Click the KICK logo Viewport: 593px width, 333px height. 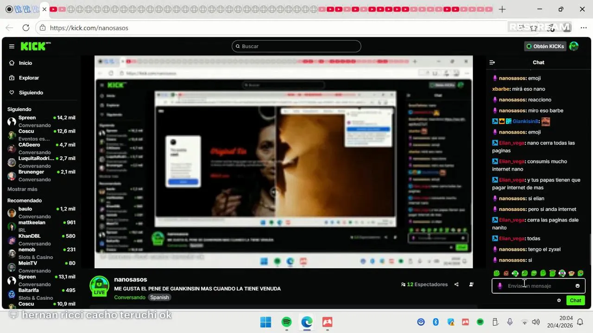tap(35, 46)
